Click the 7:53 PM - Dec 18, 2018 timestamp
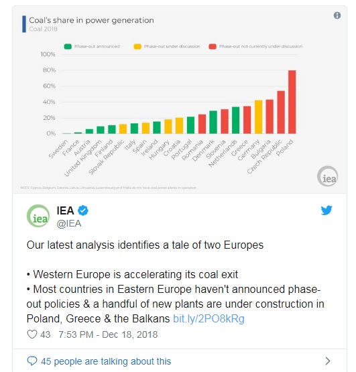356x372 pixels. [108, 334]
